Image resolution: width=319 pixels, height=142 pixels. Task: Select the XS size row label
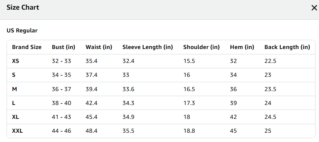[x=15, y=61]
